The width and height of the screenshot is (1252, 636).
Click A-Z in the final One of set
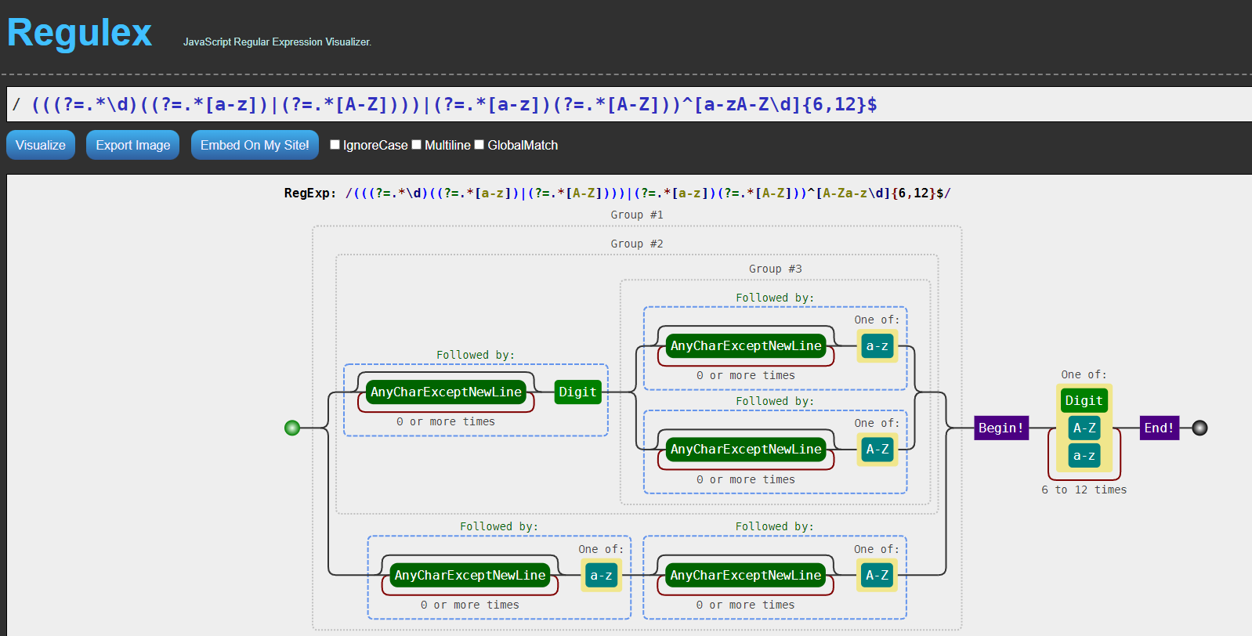(1084, 428)
